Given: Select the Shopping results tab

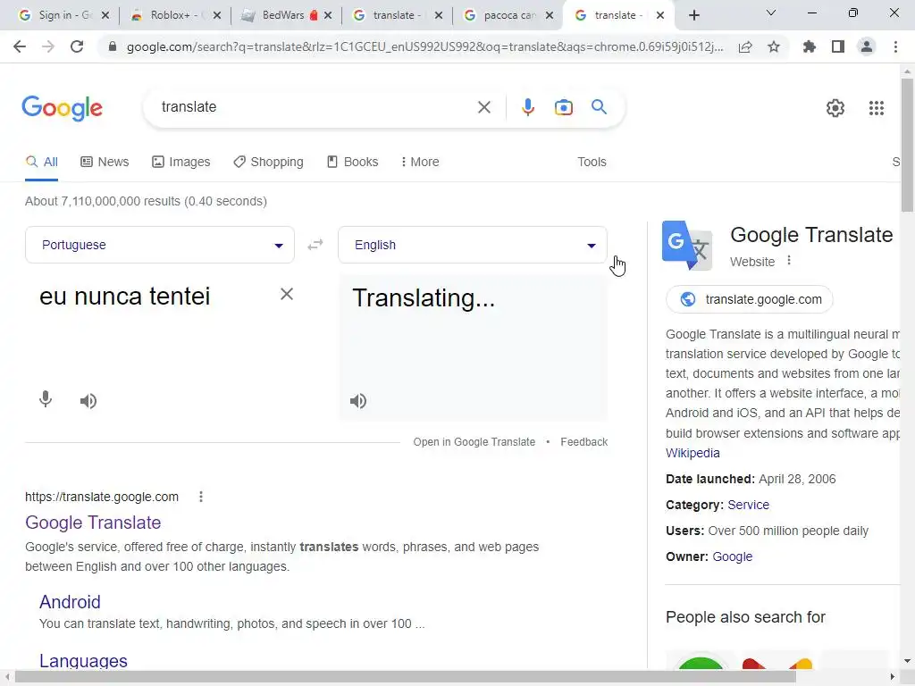Looking at the screenshot, I should point(268,162).
